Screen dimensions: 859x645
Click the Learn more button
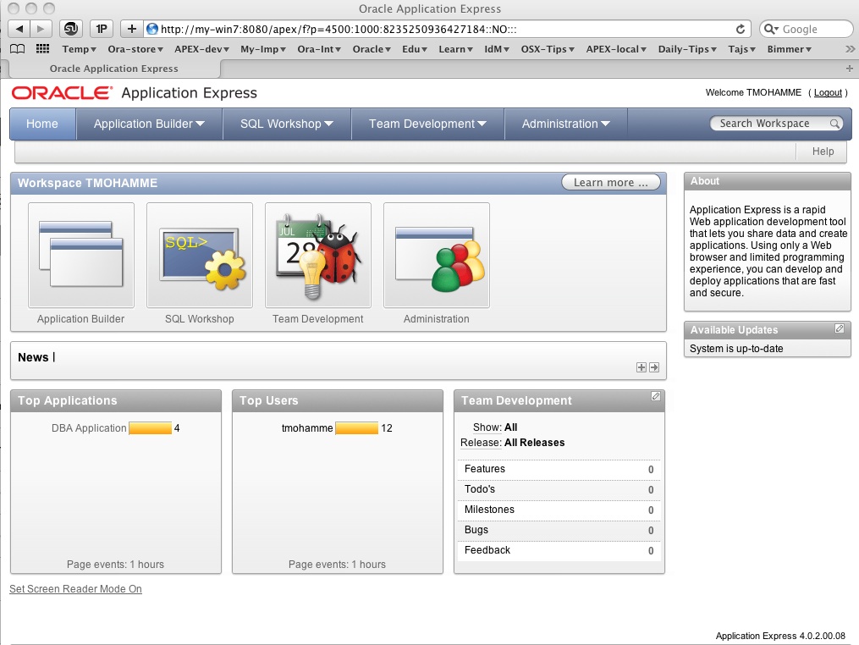(x=611, y=182)
